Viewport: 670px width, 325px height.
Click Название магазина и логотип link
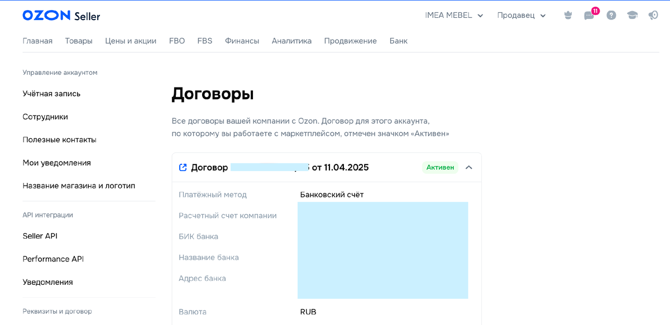tap(78, 185)
